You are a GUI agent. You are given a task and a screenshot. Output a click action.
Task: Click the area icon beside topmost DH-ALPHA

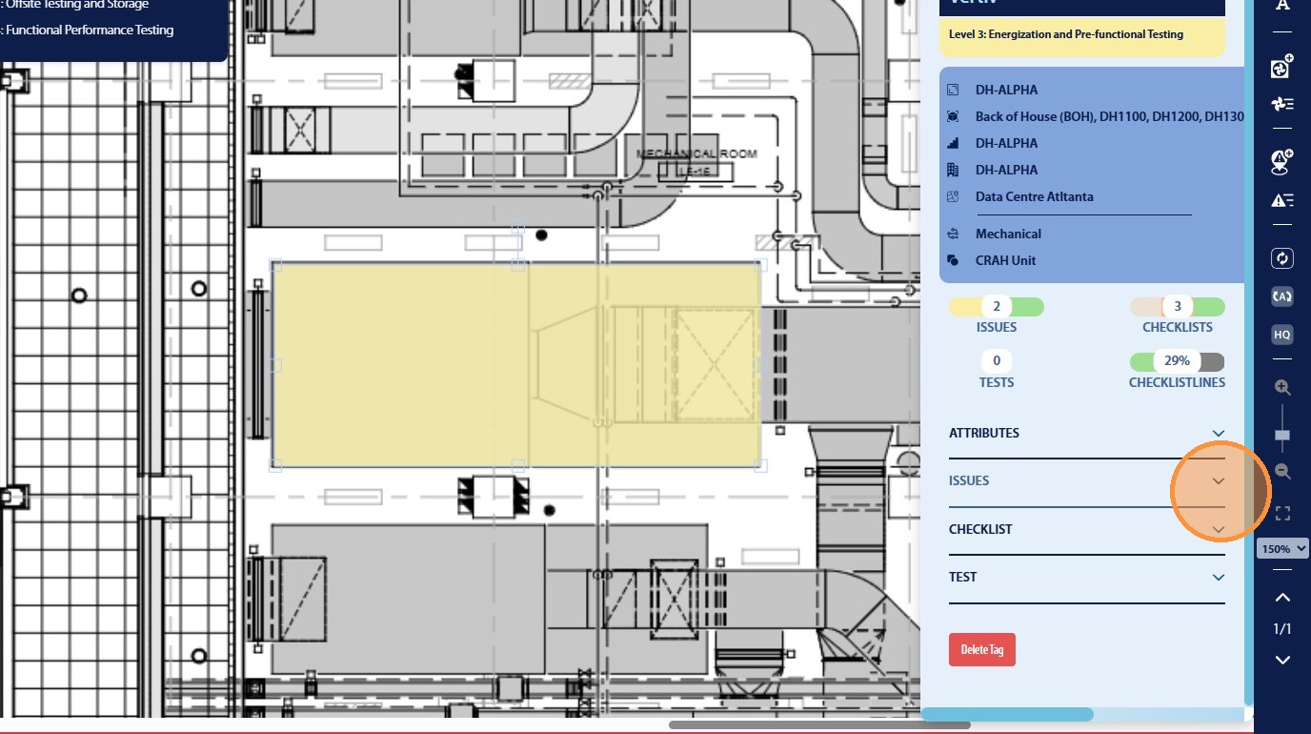coord(953,90)
